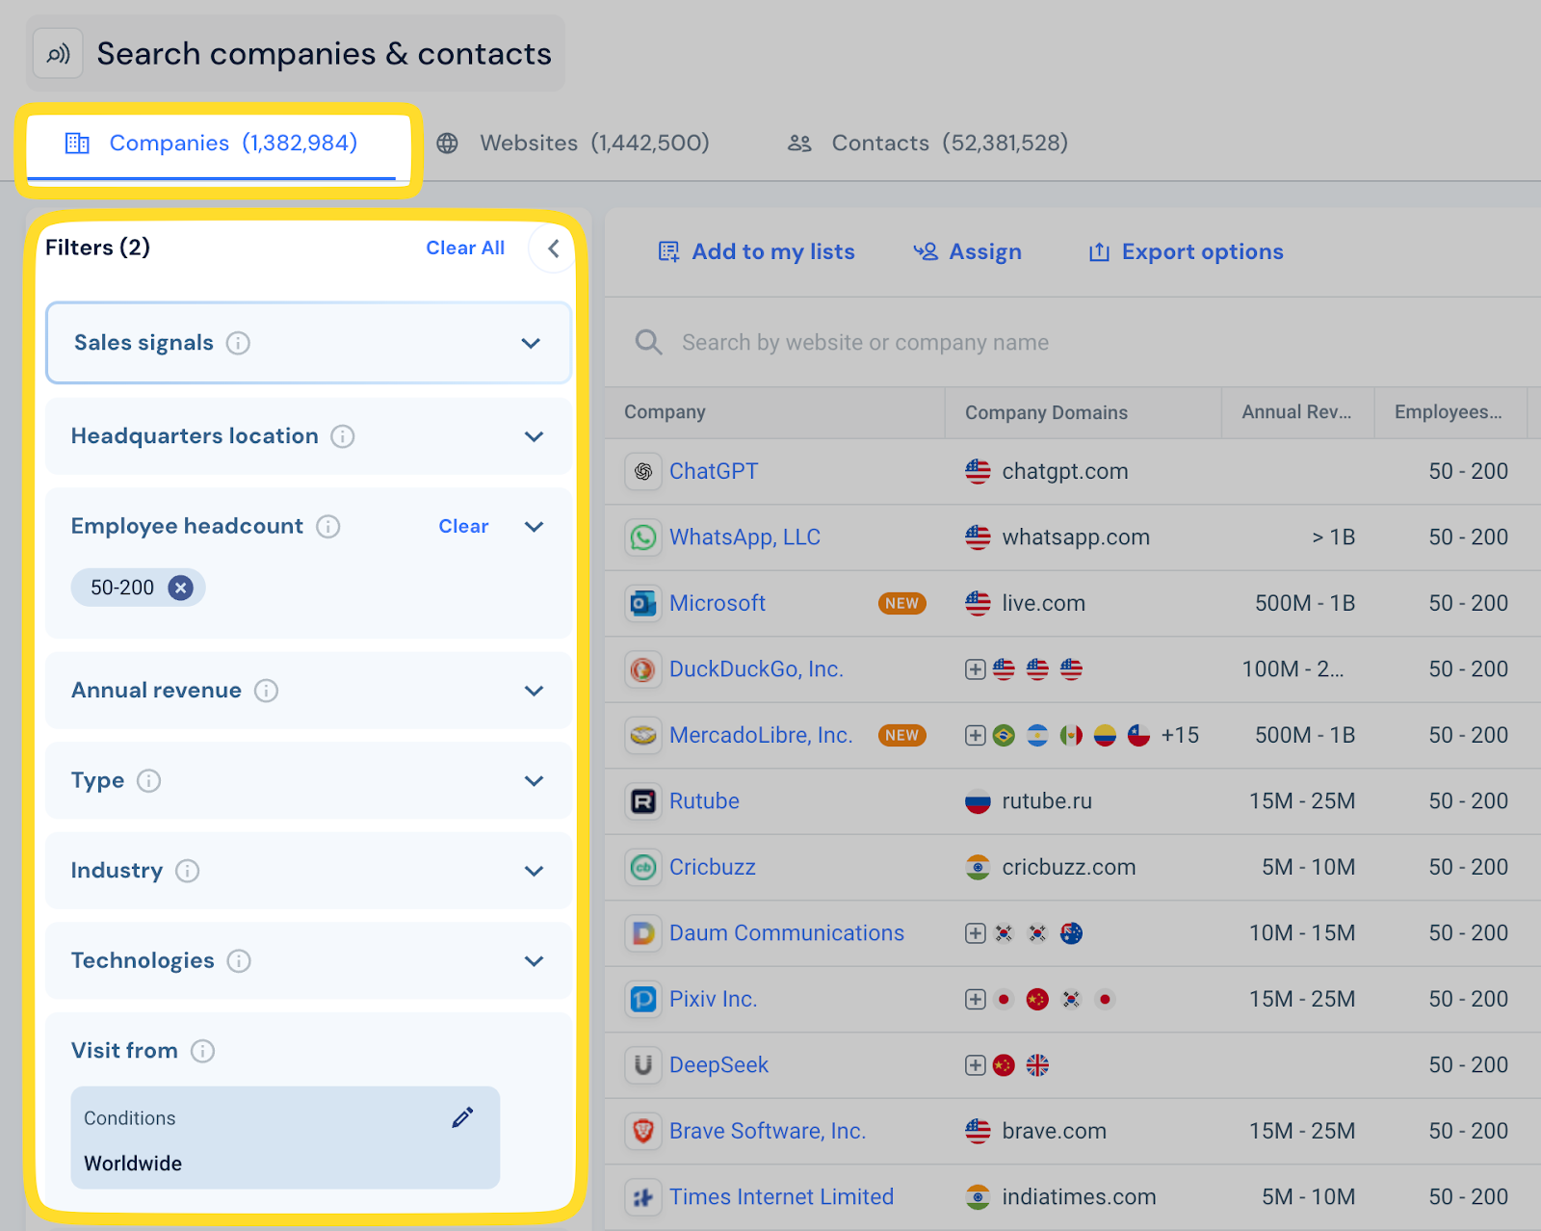Open Export options
Image resolution: width=1541 pixels, height=1231 pixels.
coord(1186,252)
